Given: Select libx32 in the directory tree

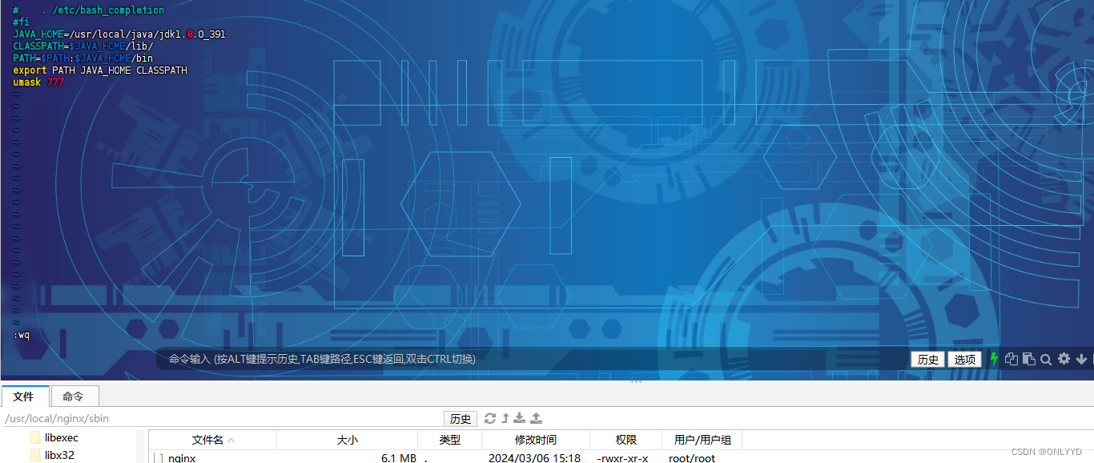Looking at the screenshot, I should click(59, 455).
